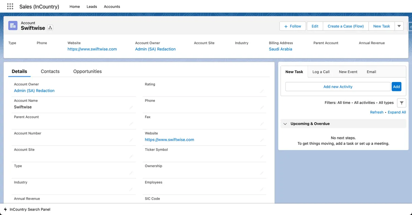Viewport: 412px width, 215px height.
Task: Click pencil icon beside Website field
Action: pos(262,140)
